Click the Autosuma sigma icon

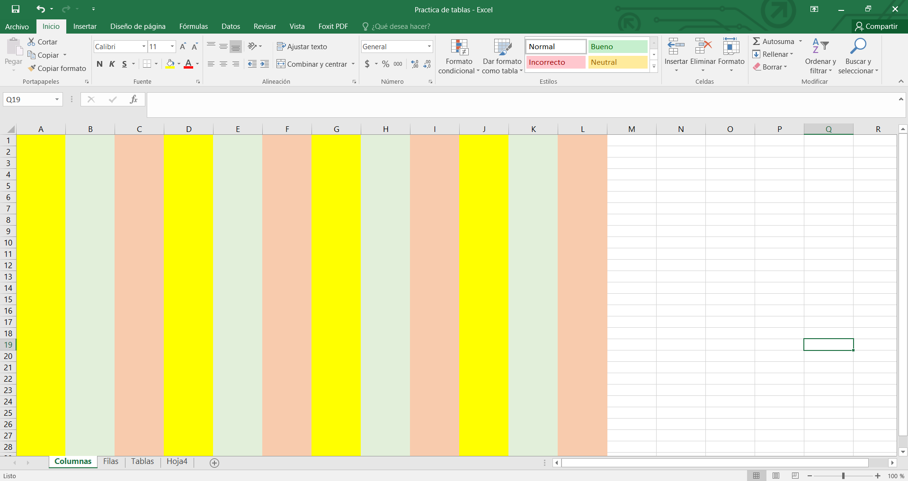pyautogui.click(x=757, y=42)
